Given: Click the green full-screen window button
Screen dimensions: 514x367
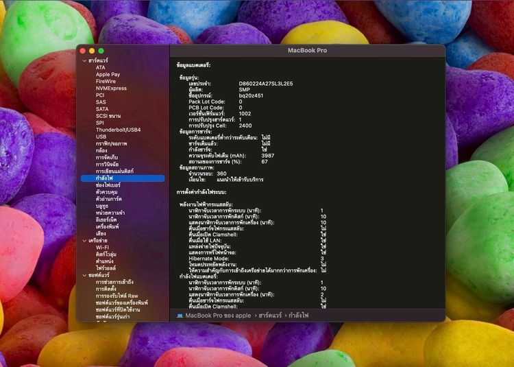Looking at the screenshot, I should 101,51.
